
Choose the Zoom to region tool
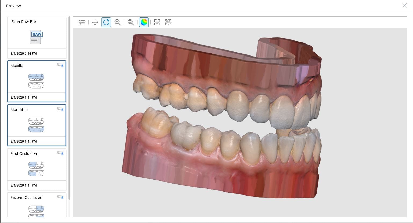click(131, 22)
